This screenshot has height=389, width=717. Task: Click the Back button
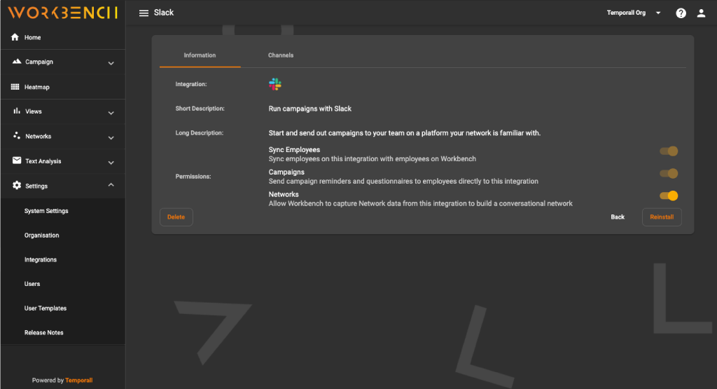(x=618, y=217)
